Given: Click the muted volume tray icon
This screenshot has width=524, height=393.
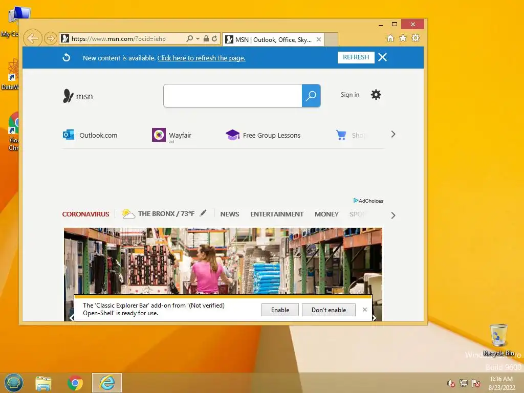Looking at the screenshot, I should click(451, 383).
